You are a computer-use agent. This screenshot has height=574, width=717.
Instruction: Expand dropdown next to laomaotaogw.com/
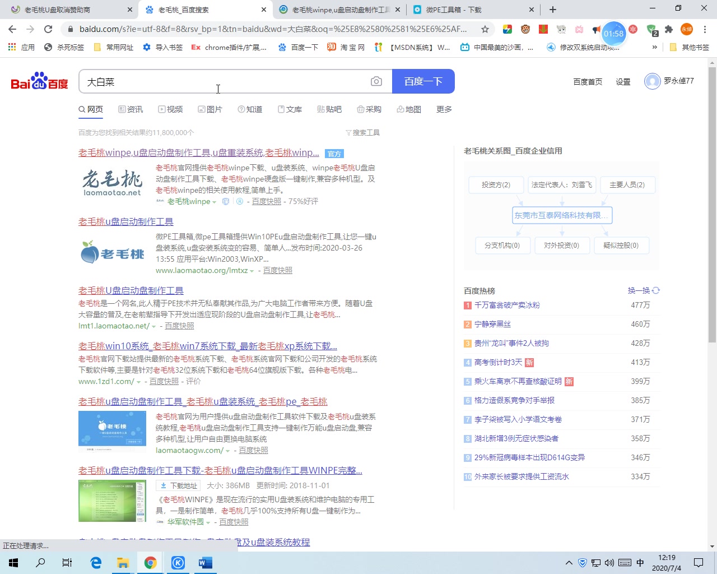[x=227, y=451]
